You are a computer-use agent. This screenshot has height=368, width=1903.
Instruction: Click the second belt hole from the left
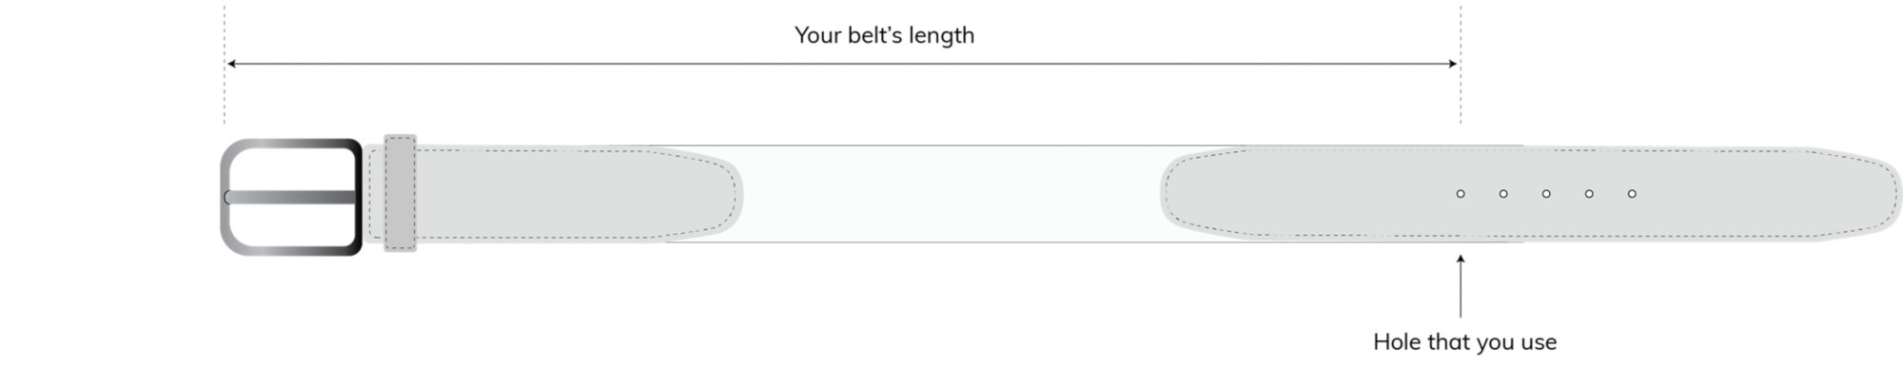[1503, 194]
